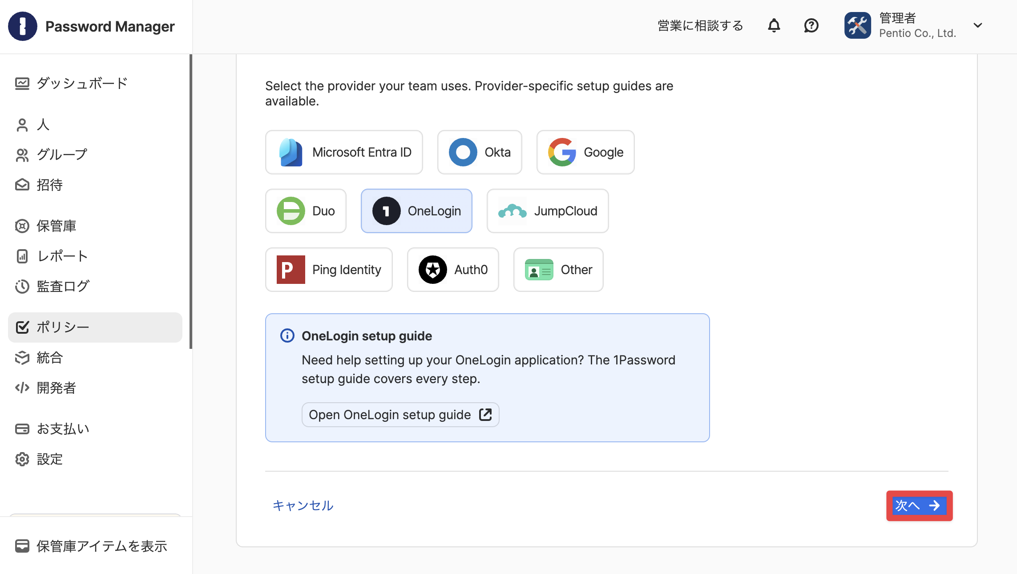This screenshot has height=574, width=1017.
Task: Open the ポリシー section
Action: 95,327
